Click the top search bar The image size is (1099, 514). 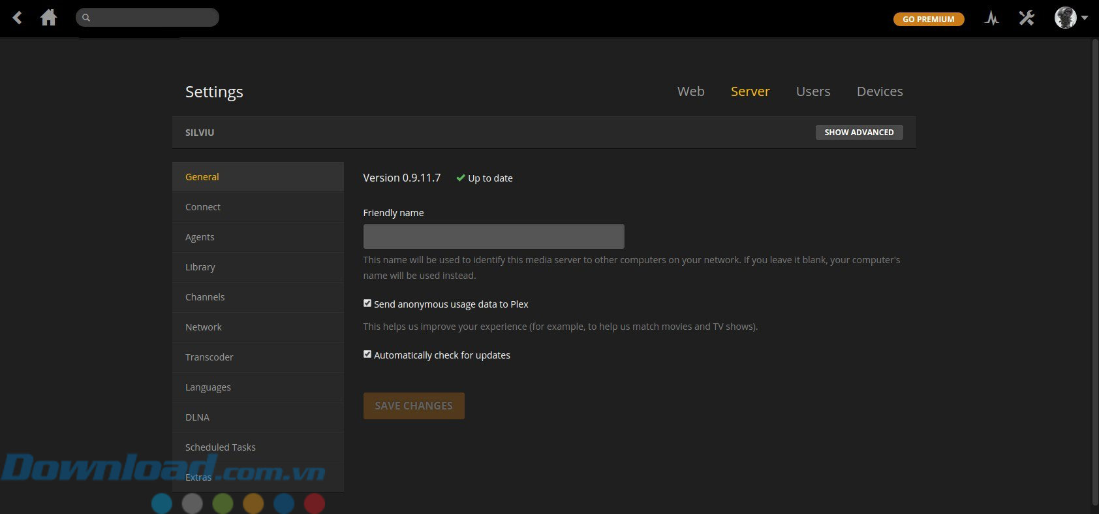pos(153,18)
